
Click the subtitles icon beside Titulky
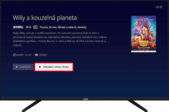(36, 55)
